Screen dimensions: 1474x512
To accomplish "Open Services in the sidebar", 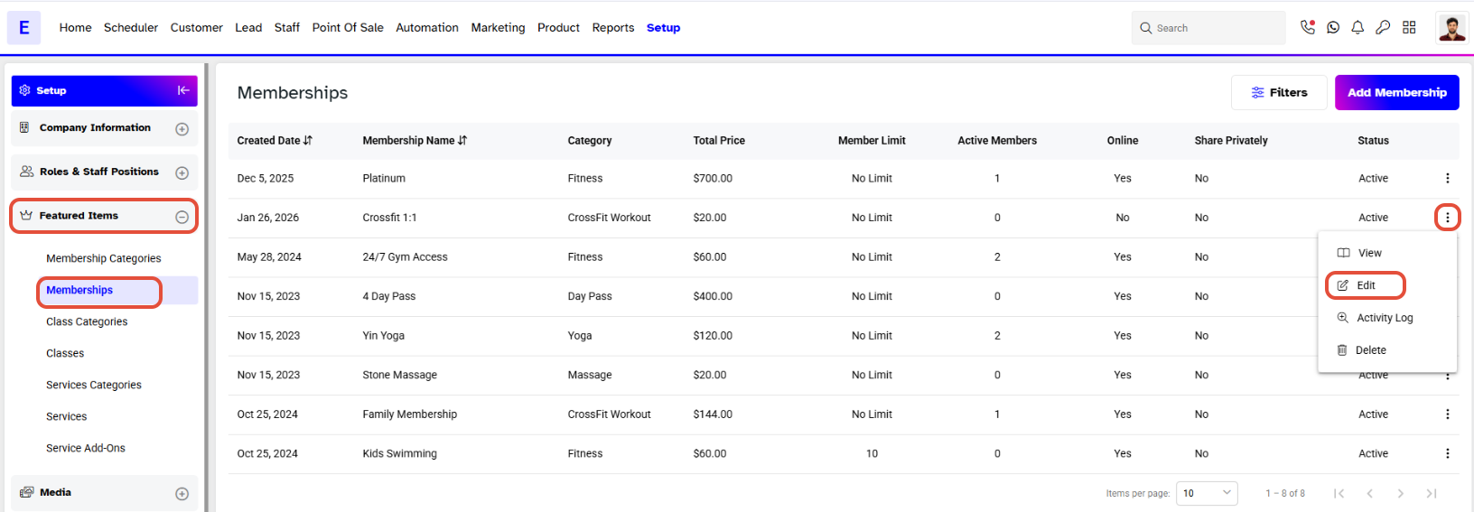I will point(67,416).
